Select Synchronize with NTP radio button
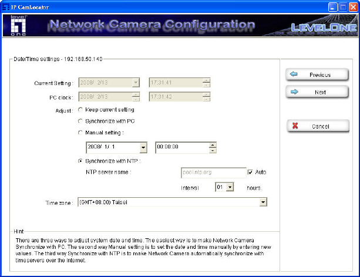The width and height of the screenshot is (360, 277). (x=80, y=161)
